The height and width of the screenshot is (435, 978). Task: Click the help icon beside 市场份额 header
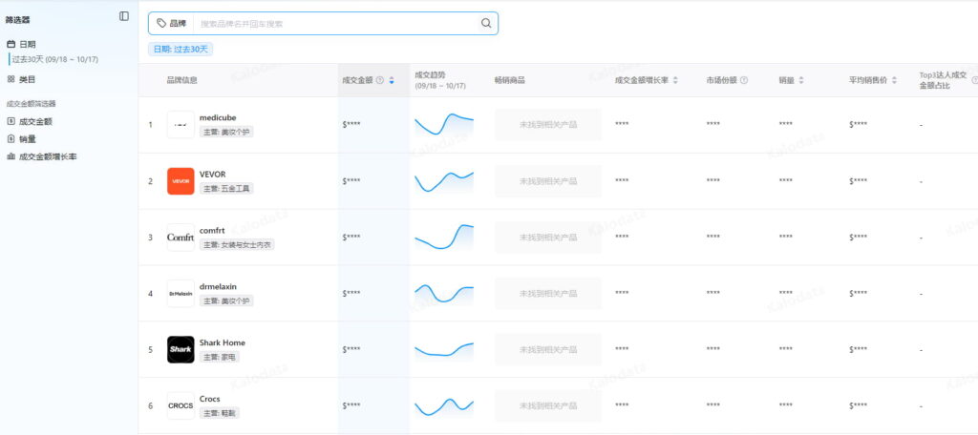(x=743, y=80)
